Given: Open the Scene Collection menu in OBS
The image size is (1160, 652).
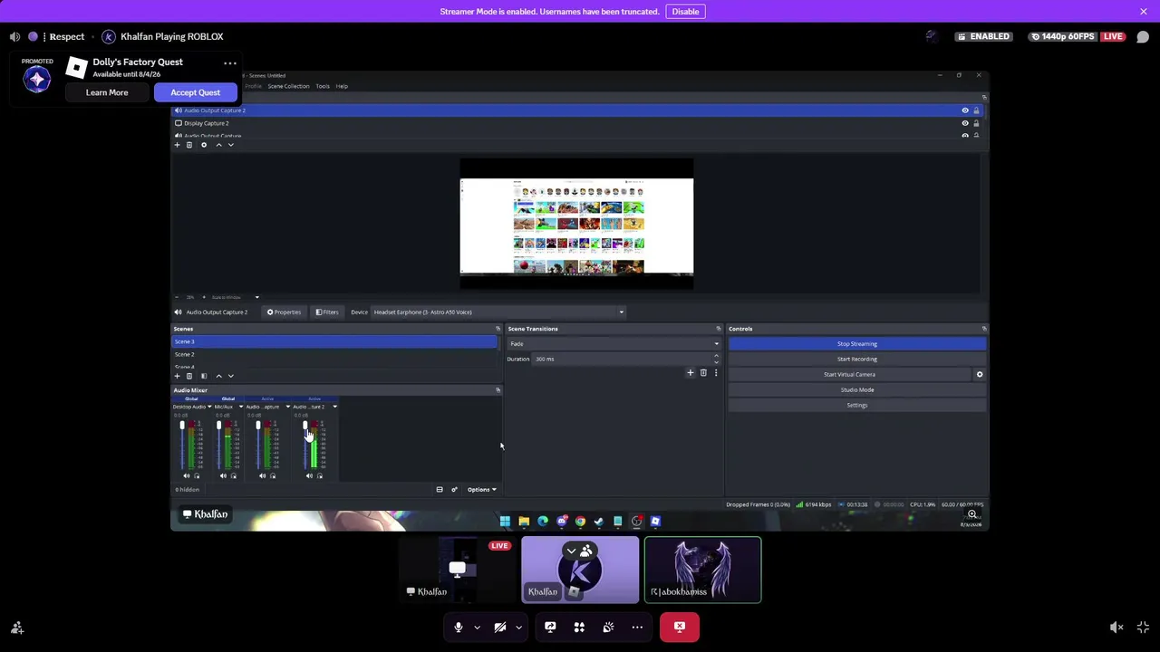Looking at the screenshot, I should [x=288, y=86].
